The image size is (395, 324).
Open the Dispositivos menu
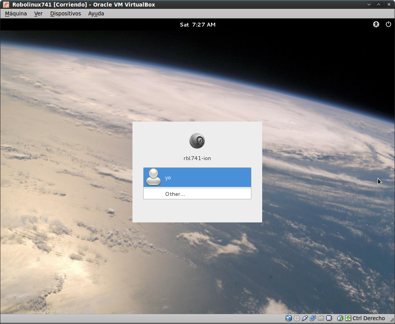coord(65,13)
